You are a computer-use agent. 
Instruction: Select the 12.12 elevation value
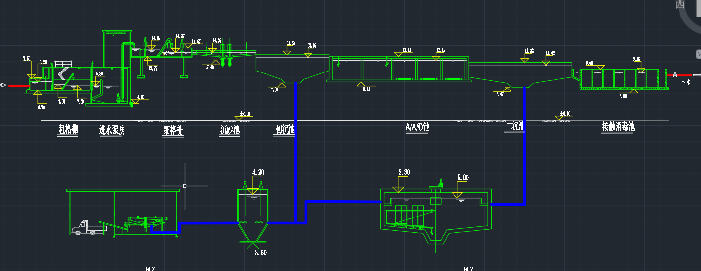(x=441, y=50)
